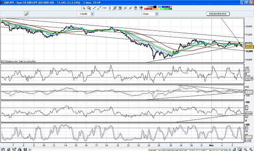Click the blue X points tool
The image size is (254, 151).
tap(130, 8)
